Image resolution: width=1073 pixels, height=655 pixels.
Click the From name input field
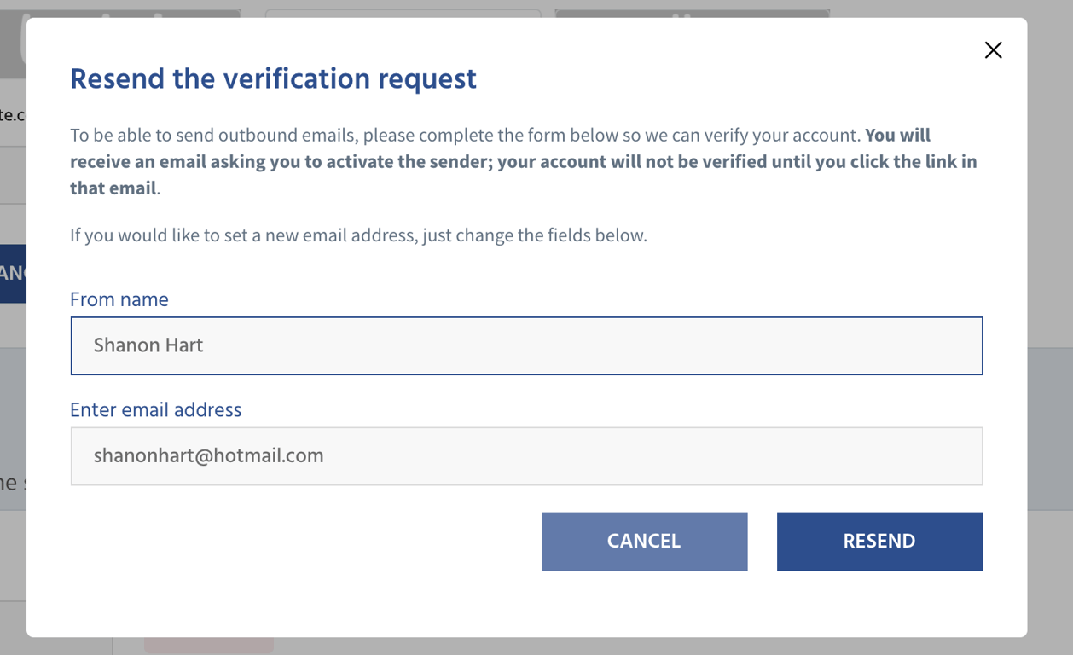point(526,345)
